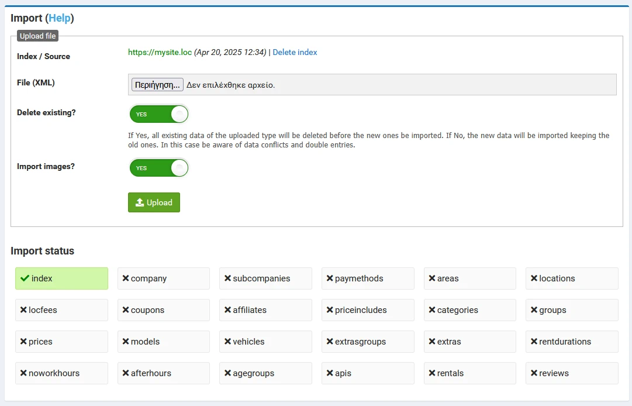Click the X icon next to reviews
Image resolution: width=632 pixels, height=406 pixels.
(x=534, y=373)
